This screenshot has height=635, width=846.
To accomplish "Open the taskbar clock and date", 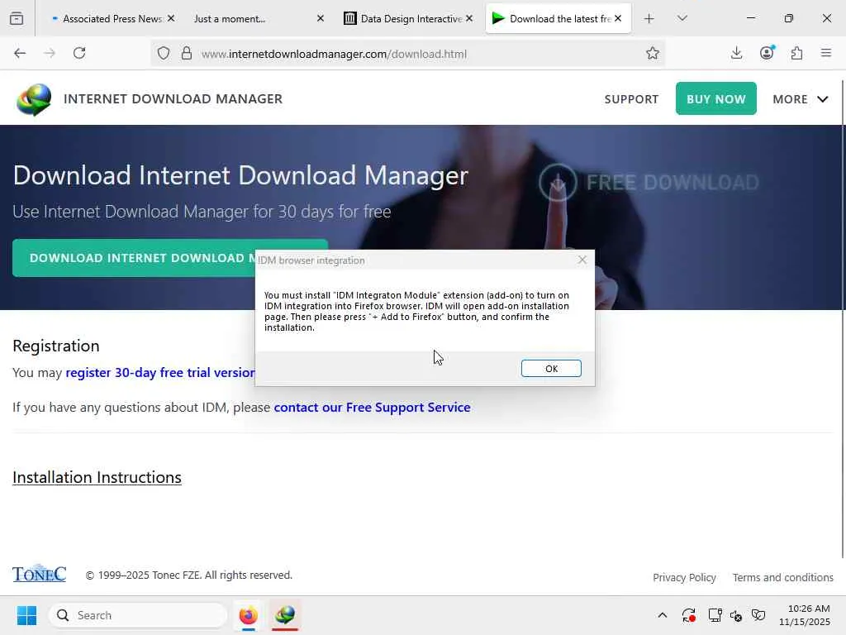I will coord(804,615).
